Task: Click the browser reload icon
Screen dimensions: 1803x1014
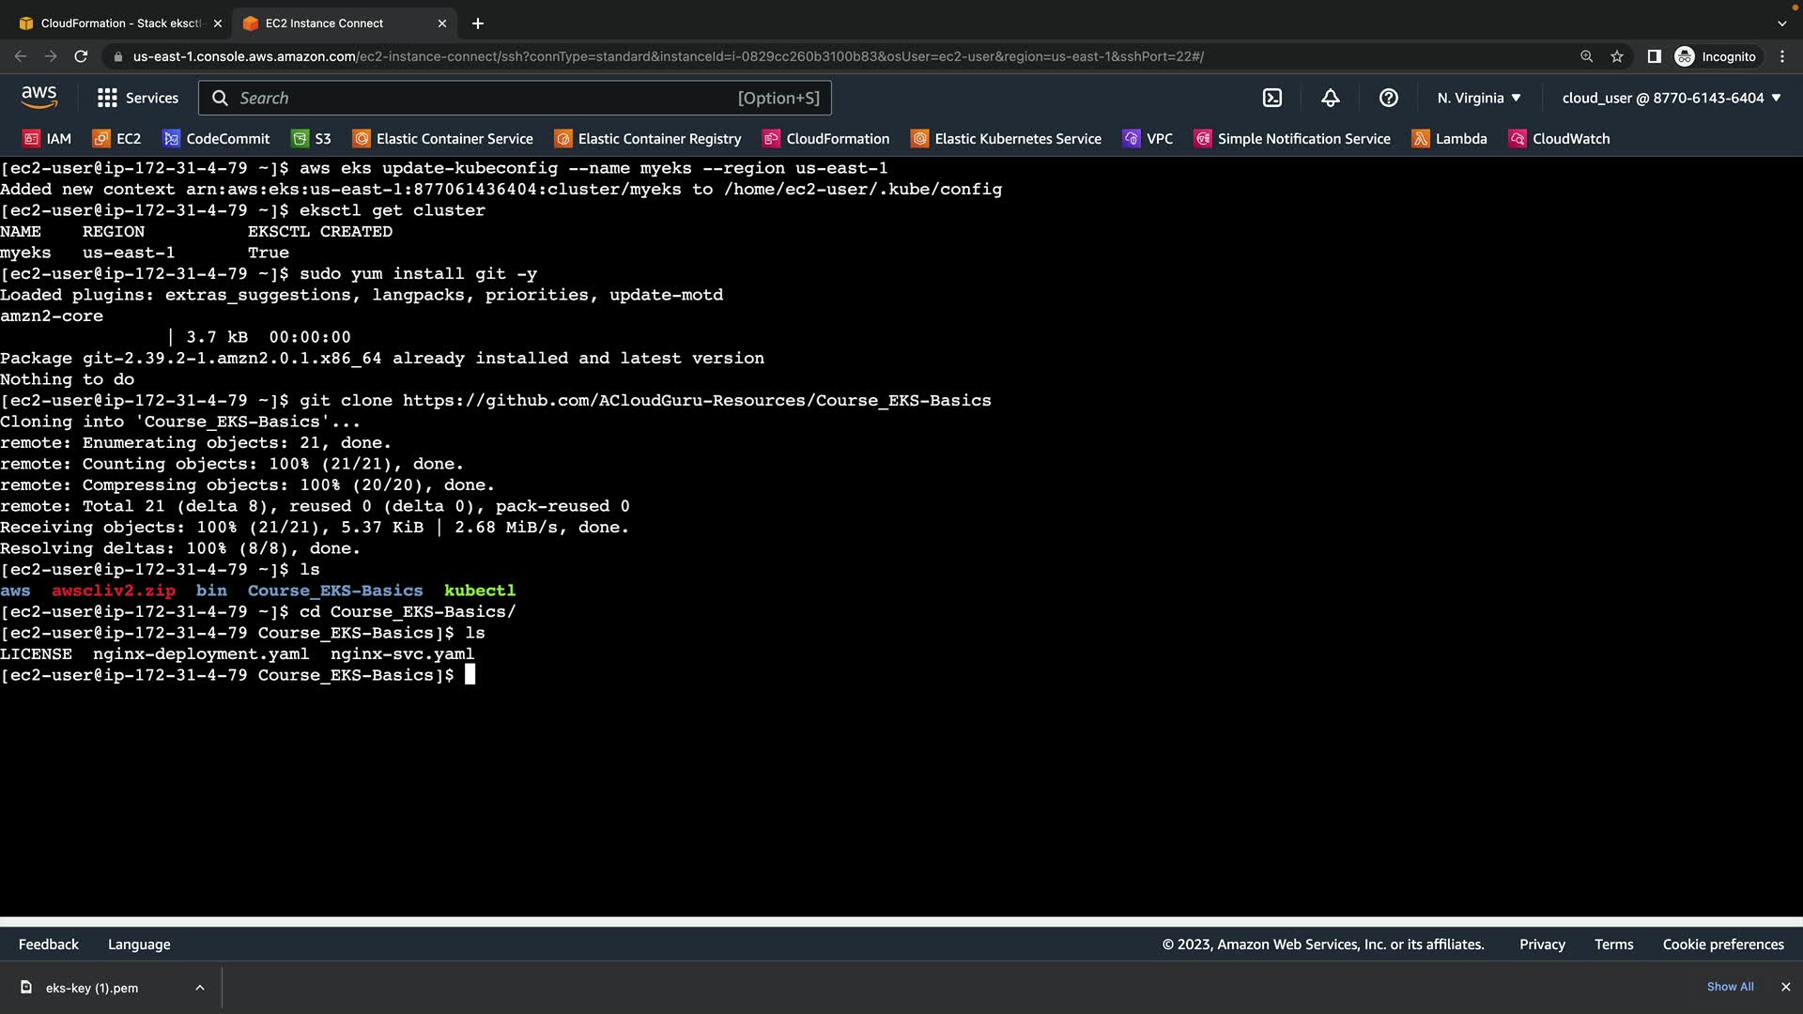Action: pos(81,56)
